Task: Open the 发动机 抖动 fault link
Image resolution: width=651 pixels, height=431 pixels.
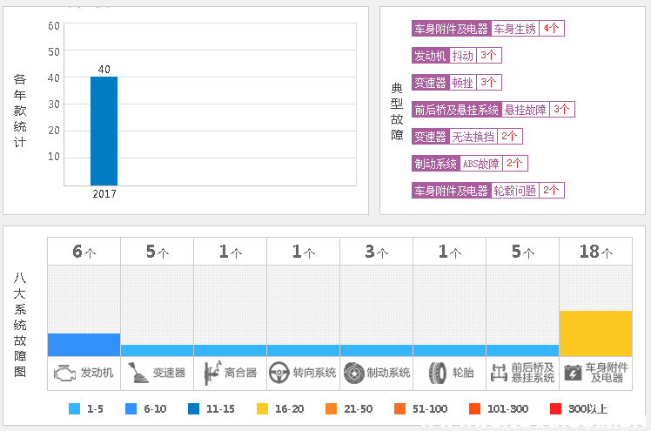Action: pyautogui.click(x=463, y=55)
